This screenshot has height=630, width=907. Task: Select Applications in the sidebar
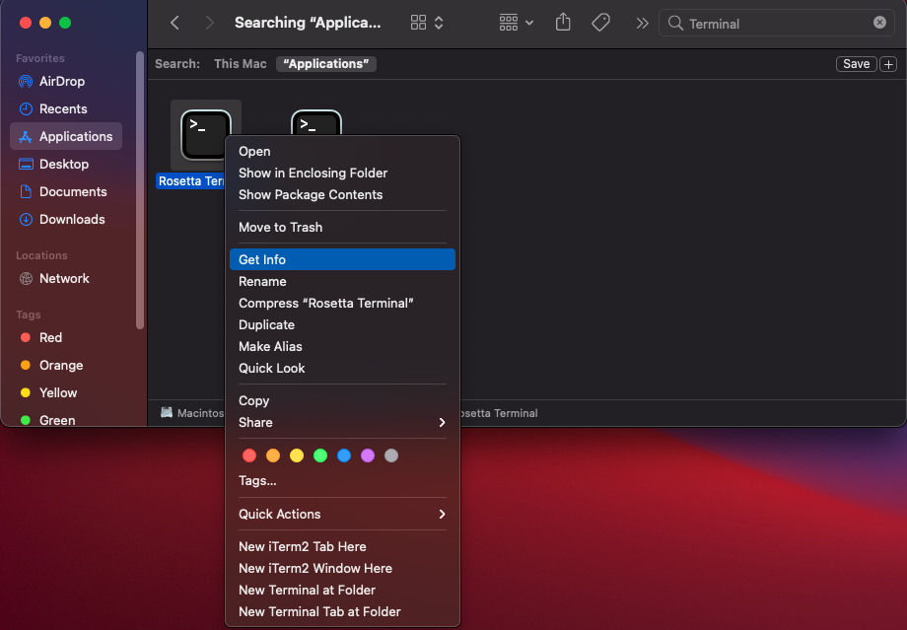click(66, 136)
